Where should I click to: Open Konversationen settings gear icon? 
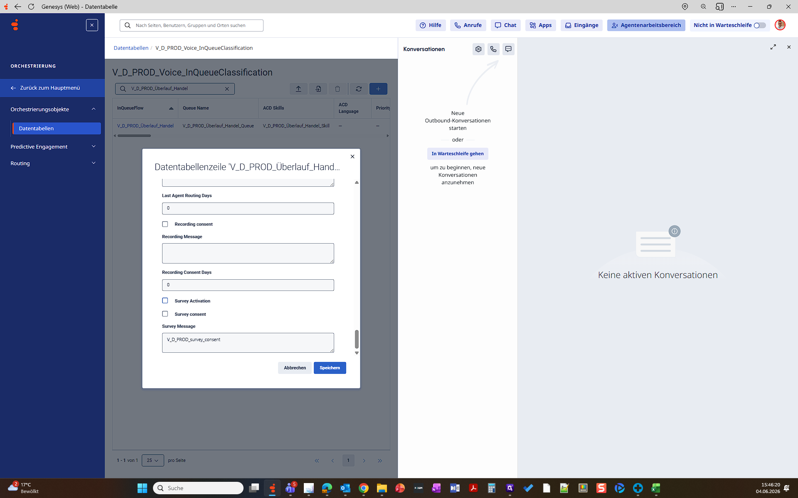(478, 49)
